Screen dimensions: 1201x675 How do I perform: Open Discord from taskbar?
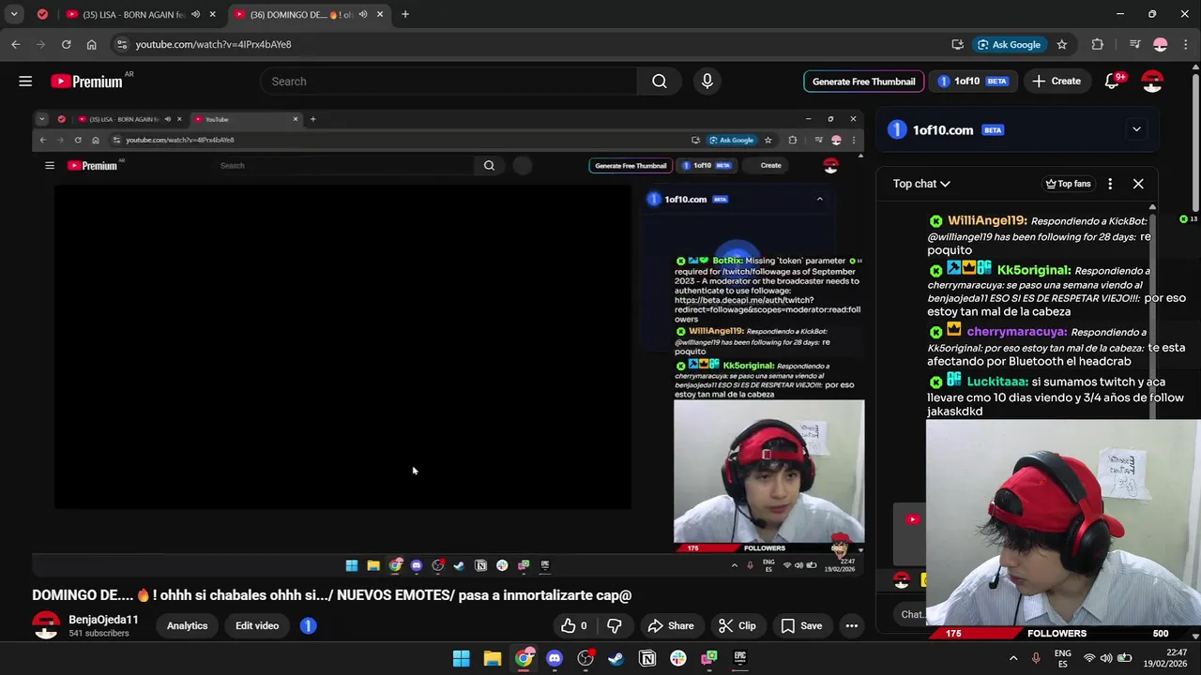[554, 658]
